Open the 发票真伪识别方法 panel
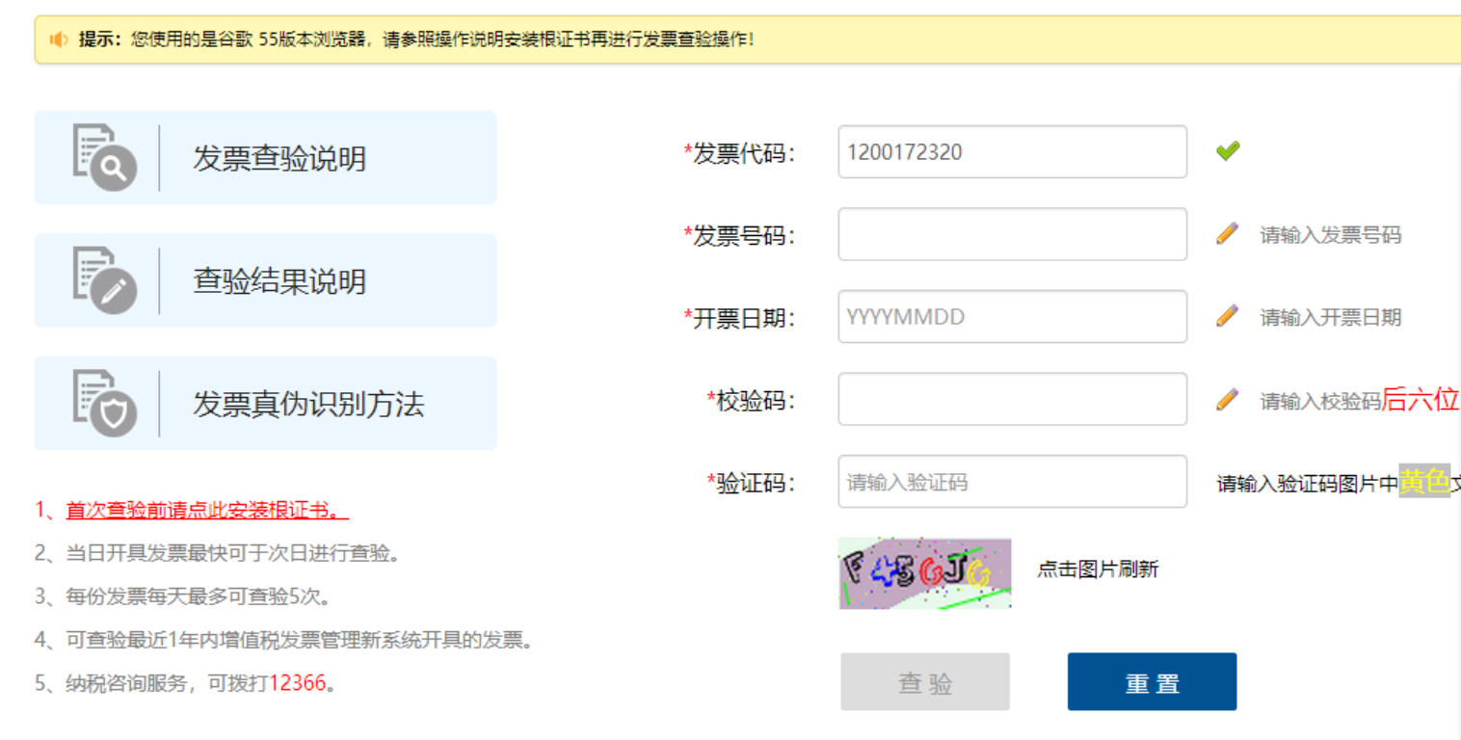The height and width of the screenshot is (740, 1461). click(307, 404)
